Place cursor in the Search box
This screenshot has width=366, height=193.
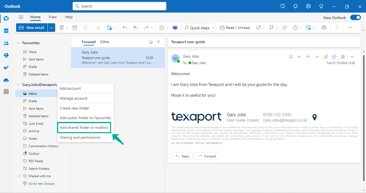[119, 6]
